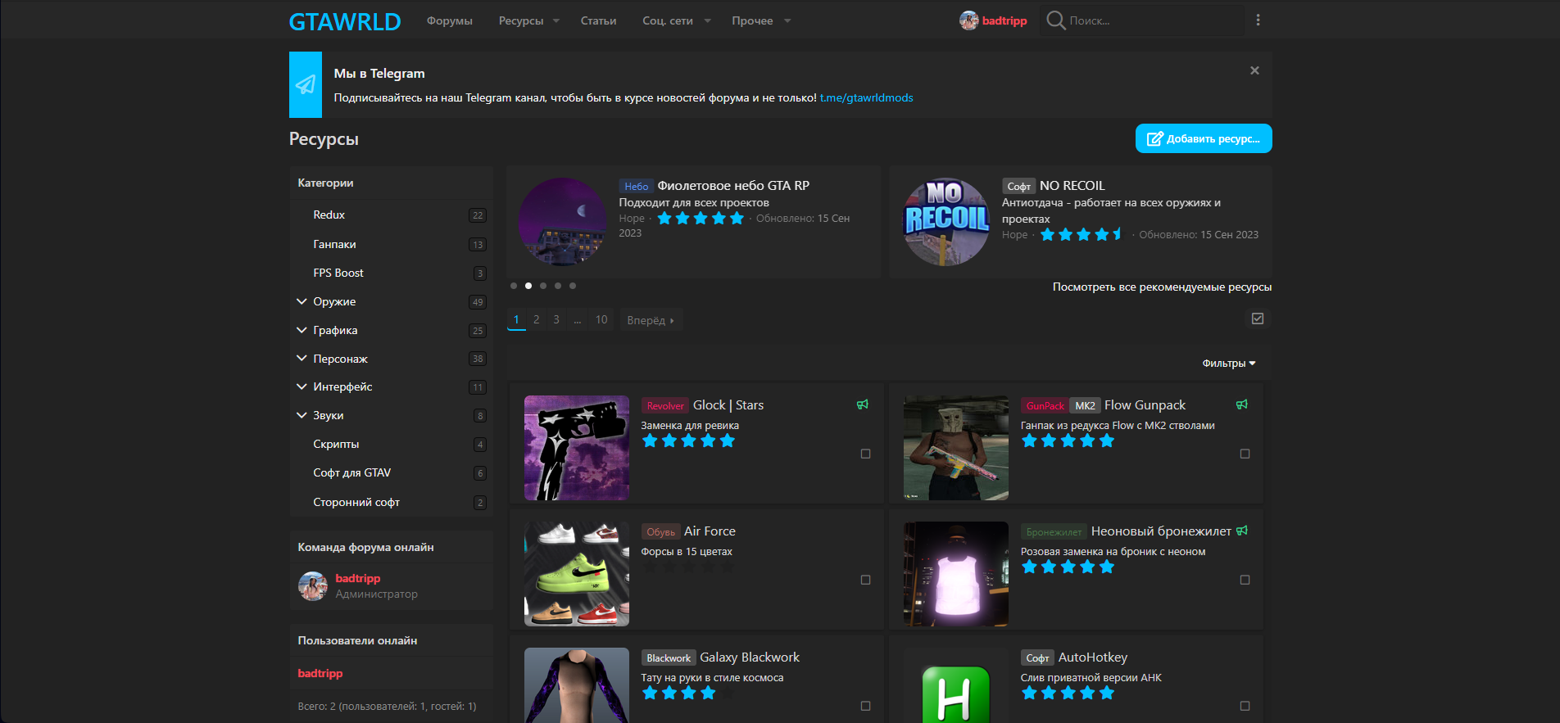
Task: Click badtripp avatar in forum team block
Action: click(x=313, y=586)
